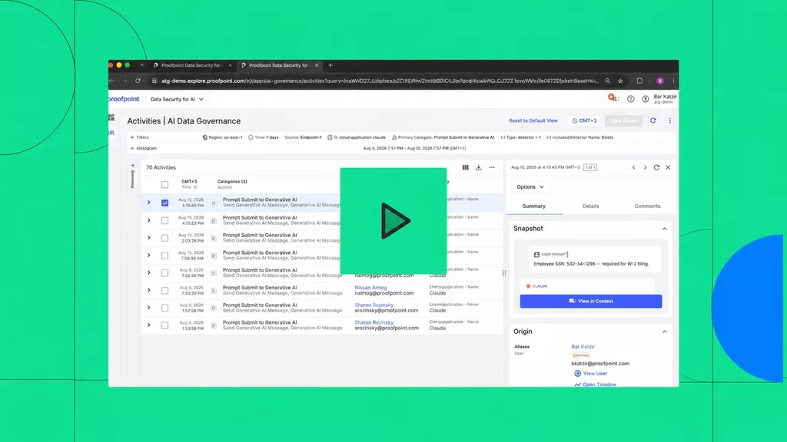Open the purple browser profile avatar
Screen dimensions: 787x442
660,81
